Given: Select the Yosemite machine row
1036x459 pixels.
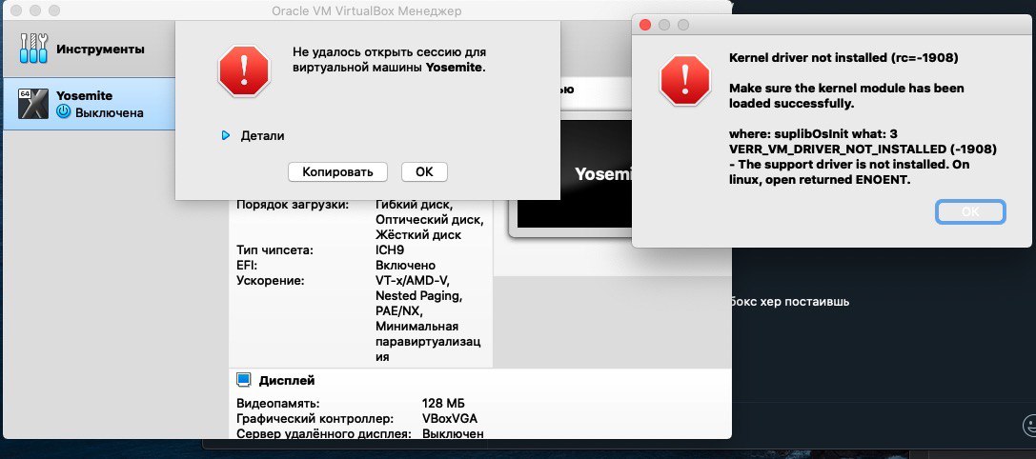Looking at the screenshot, I should [x=90, y=104].
